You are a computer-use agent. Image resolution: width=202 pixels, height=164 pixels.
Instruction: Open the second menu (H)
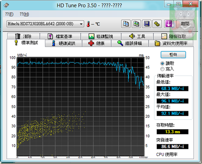(24, 14)
